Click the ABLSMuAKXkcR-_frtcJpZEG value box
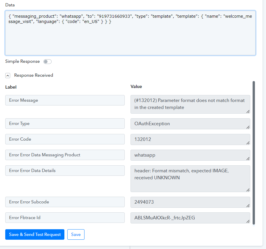The height and width of the screenshot is (249, 266). (190, 218)
